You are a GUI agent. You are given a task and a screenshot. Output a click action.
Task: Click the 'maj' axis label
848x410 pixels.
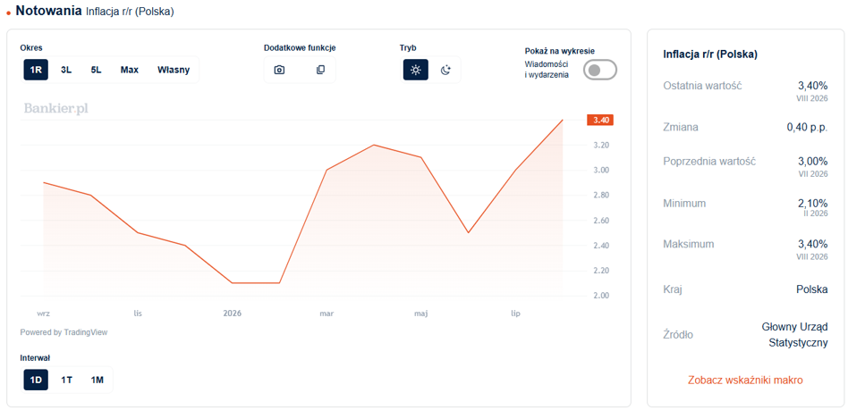pos(420,314)
